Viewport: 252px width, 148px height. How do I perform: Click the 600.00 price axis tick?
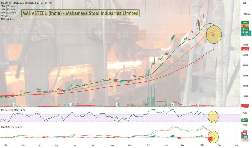[245, 55]
